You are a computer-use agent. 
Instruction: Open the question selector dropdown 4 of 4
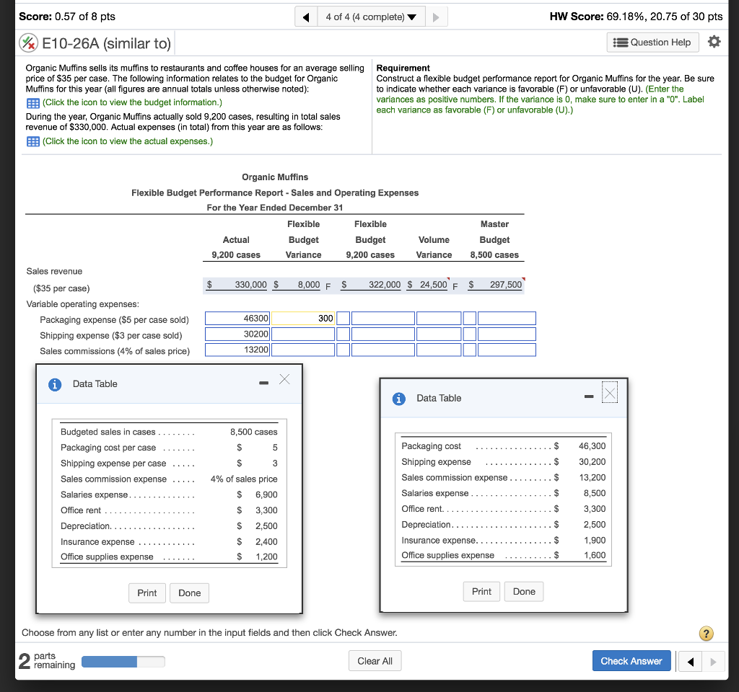coord(372,17)
